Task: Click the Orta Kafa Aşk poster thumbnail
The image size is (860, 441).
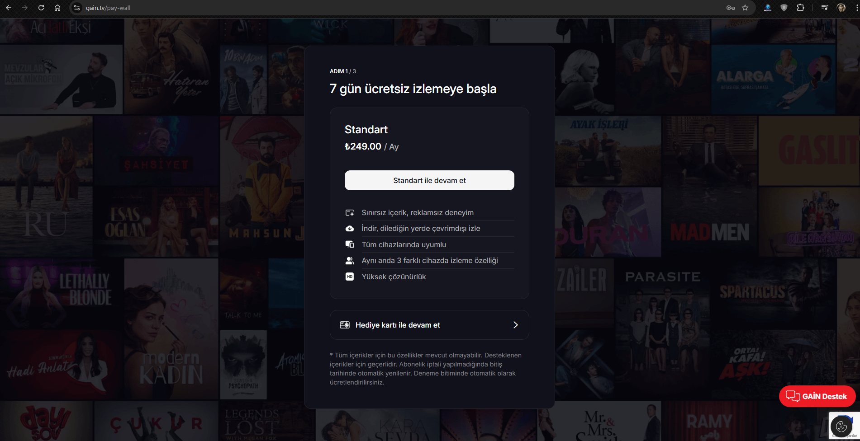Action: (x=774, y=365)
